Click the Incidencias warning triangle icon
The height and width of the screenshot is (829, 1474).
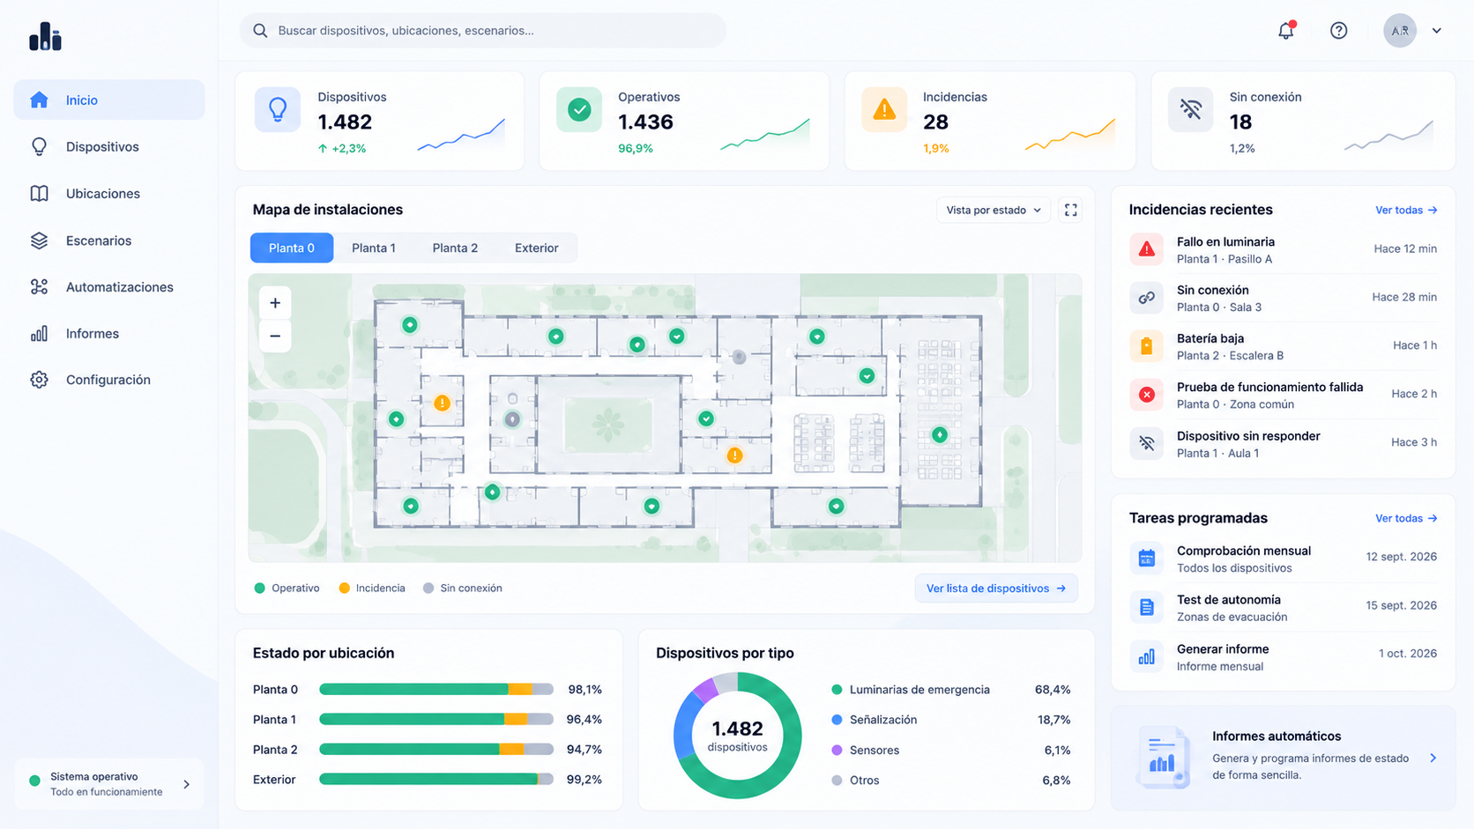coord(884,109)
